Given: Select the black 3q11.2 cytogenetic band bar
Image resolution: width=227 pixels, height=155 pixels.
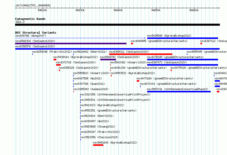Looking at the screenshot, I should tap(117, 25).
